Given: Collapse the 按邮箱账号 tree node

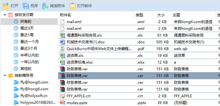Looking at the screenshot, I should (x=5, y=76).
